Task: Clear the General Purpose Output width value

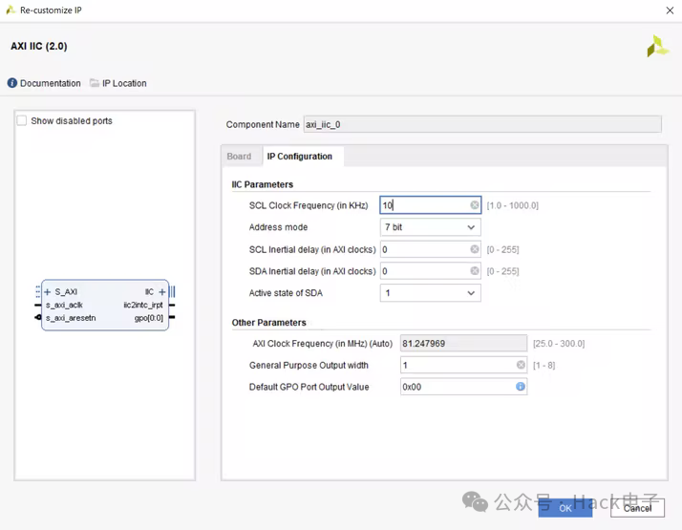Action: (x=521, y=365)
